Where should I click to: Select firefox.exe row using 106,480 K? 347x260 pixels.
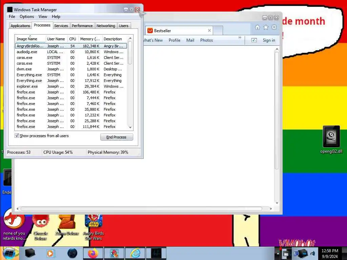71,92
